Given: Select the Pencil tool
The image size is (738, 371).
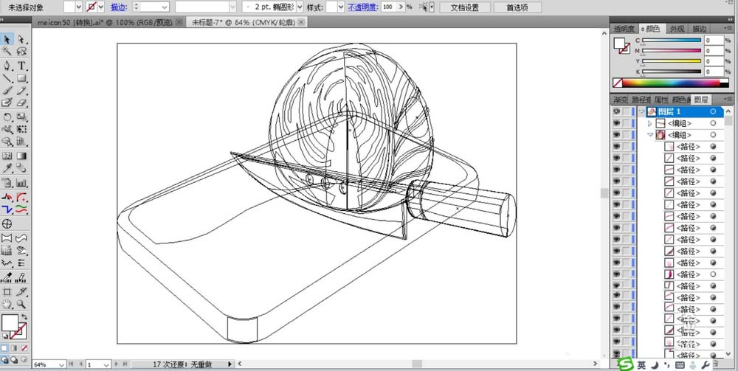Looking at the screenshot, I should coord(21,90).
